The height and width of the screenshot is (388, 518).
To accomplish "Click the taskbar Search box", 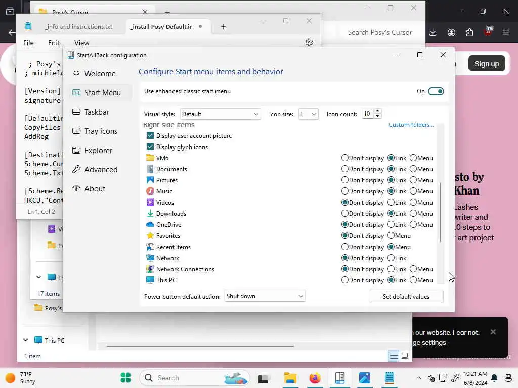I will [195, 378].
